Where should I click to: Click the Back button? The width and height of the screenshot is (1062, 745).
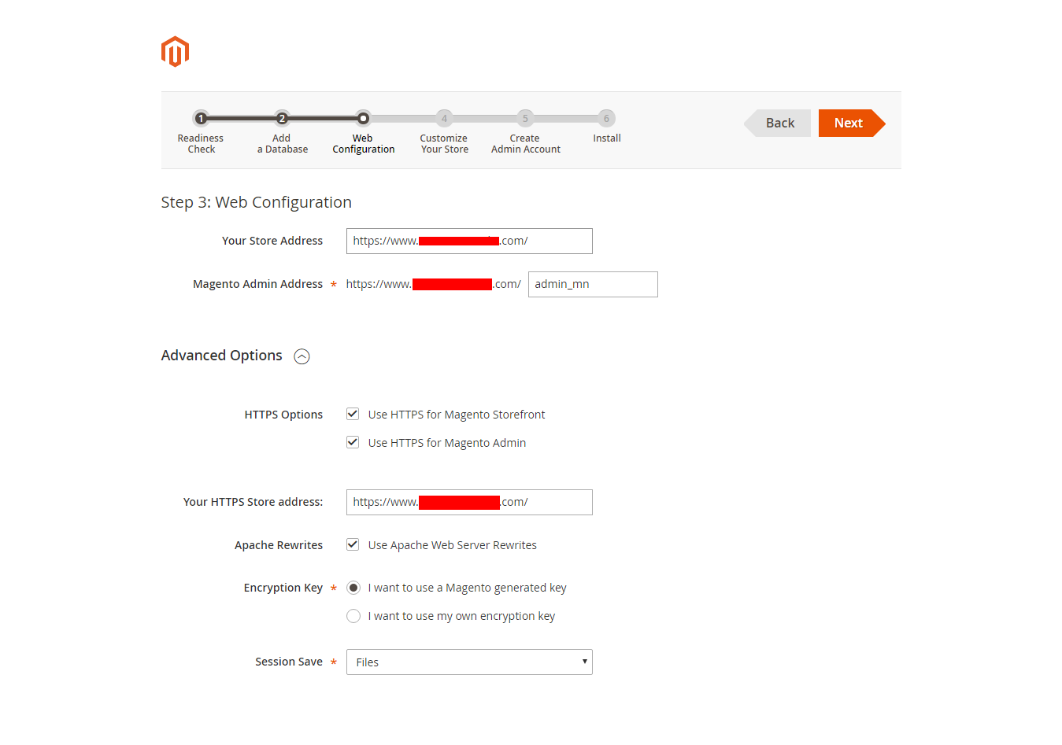point(778,123)
